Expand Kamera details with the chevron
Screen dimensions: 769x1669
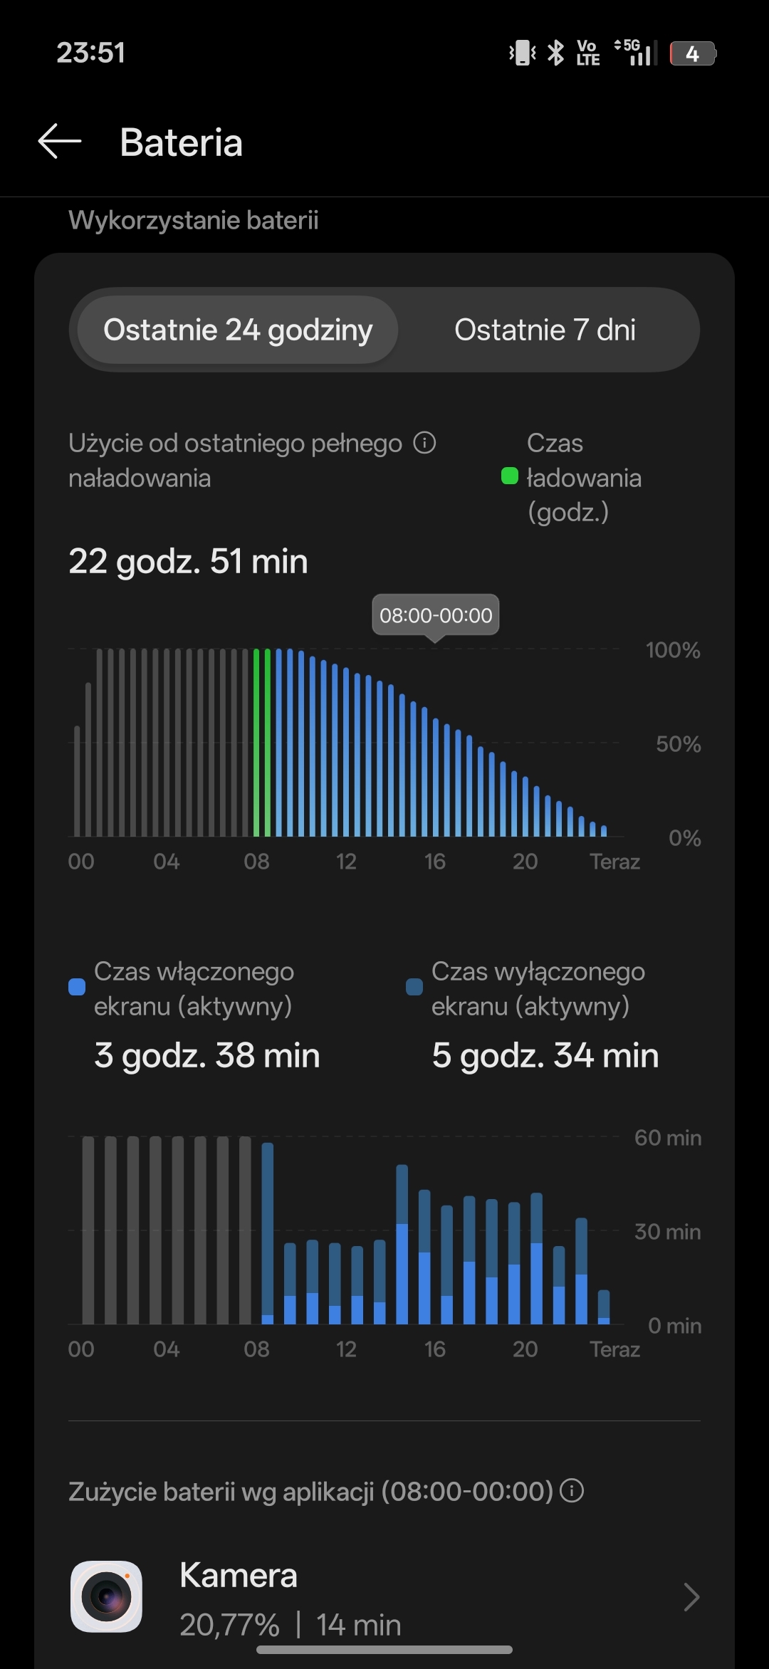[x=691, y=1596]
